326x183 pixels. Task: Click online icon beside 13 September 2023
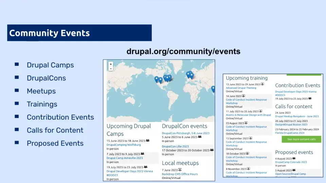tap(251, 138)
